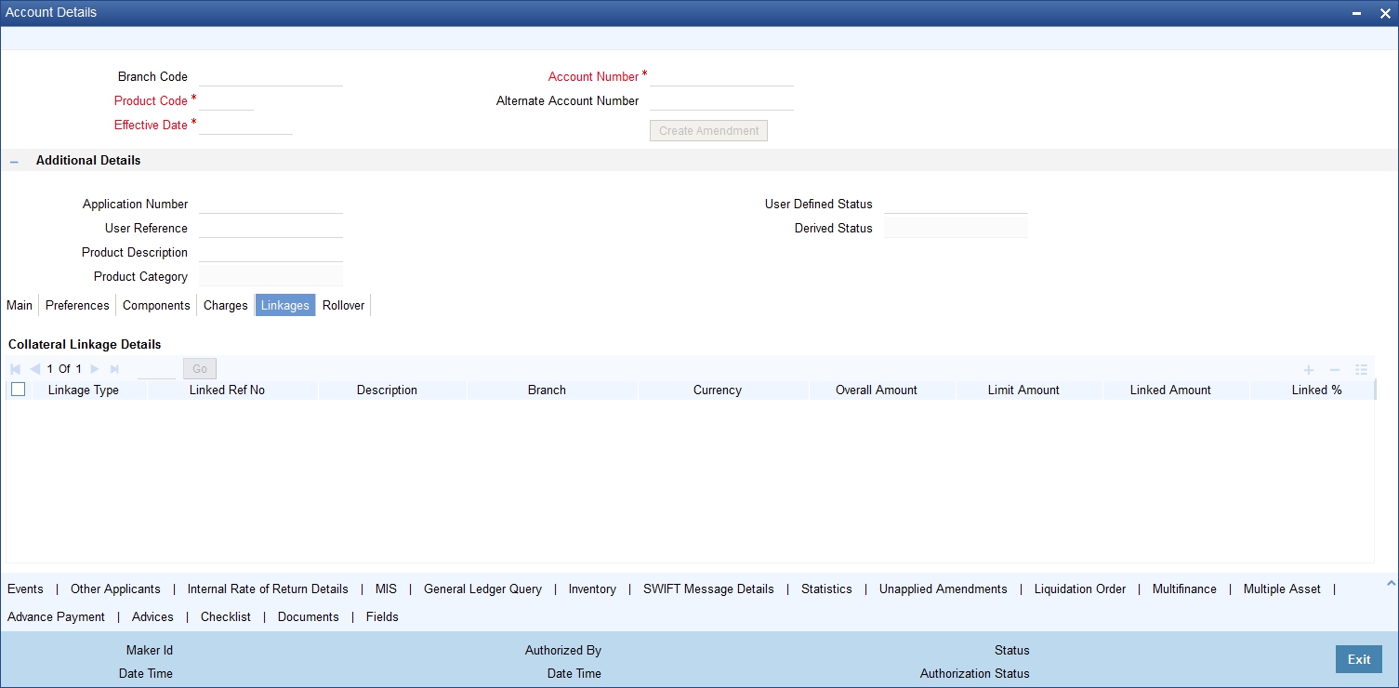This screenshot has height=688, width=1399.
Task: Open Liquidation Order link
Action: tap(1080, 589)
